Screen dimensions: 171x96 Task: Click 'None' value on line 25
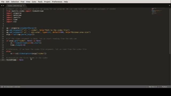tap(21, 60)
